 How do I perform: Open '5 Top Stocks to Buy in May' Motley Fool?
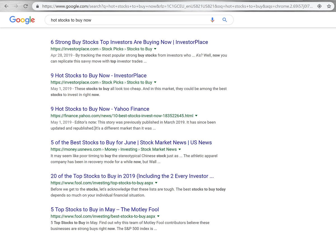tap(105, 210)
